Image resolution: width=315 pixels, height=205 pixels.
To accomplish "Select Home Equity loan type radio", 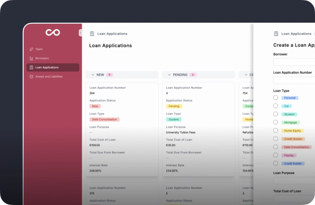I will click(x=276, y=131).
